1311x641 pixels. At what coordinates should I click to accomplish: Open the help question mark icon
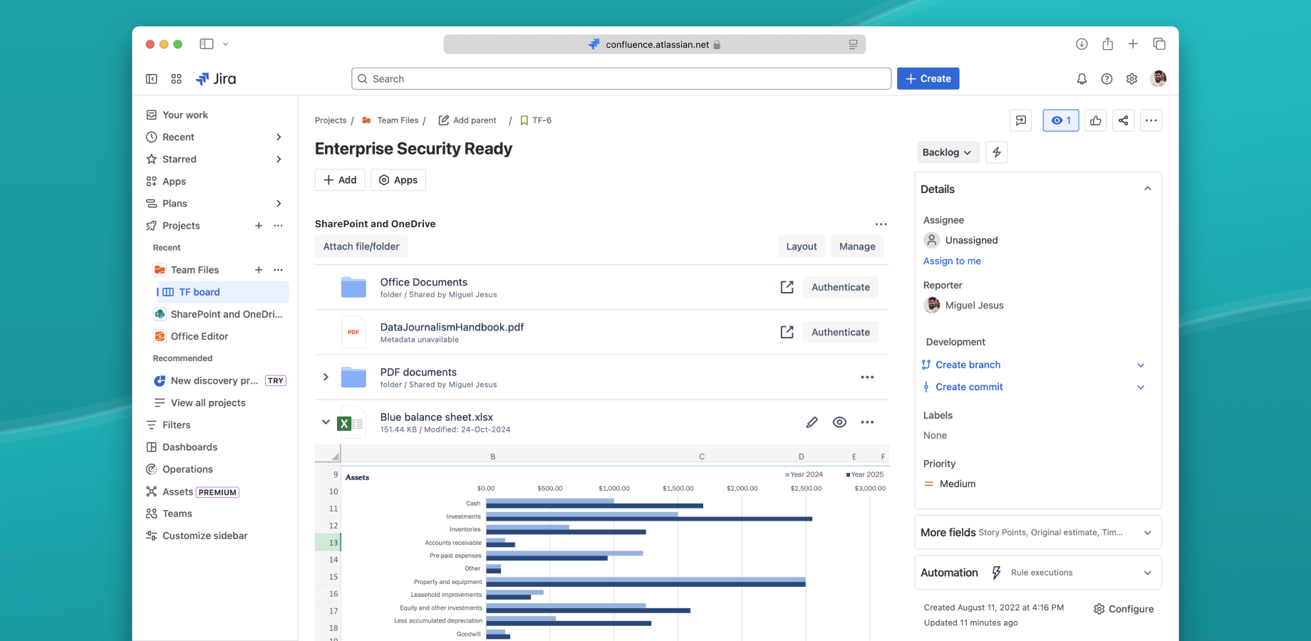point(1107,79)
